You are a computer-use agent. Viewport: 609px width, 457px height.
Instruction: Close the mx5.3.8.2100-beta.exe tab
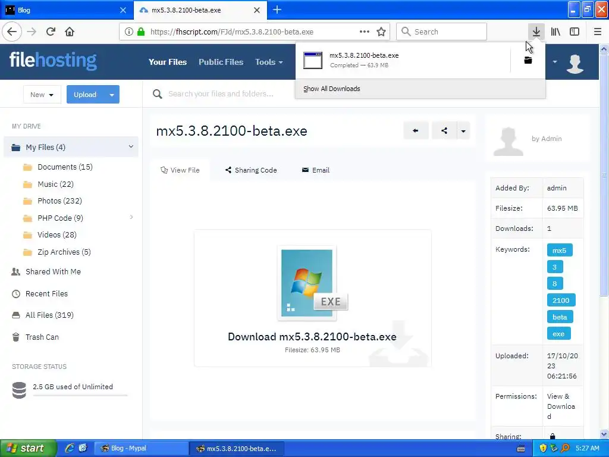click(x=257, y=10)
